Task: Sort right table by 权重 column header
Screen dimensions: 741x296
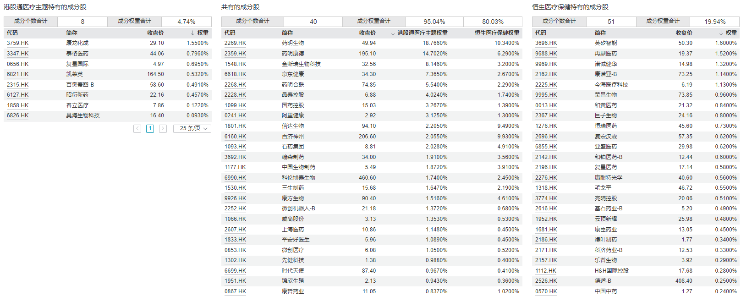Action: tap(728, 33)
